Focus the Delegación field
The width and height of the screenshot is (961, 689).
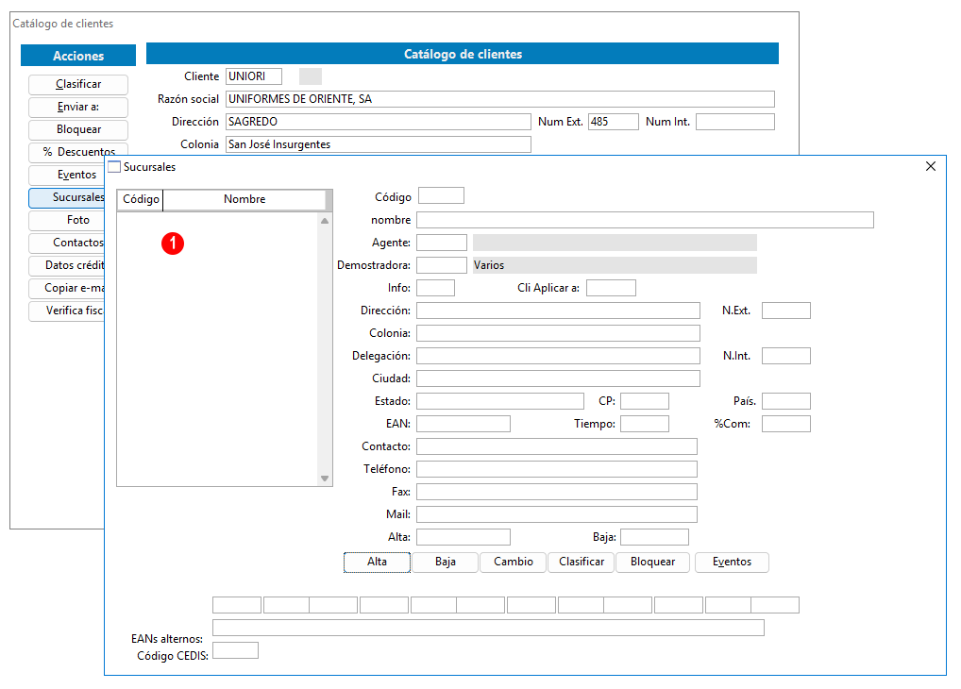click(x=558, y=356)
